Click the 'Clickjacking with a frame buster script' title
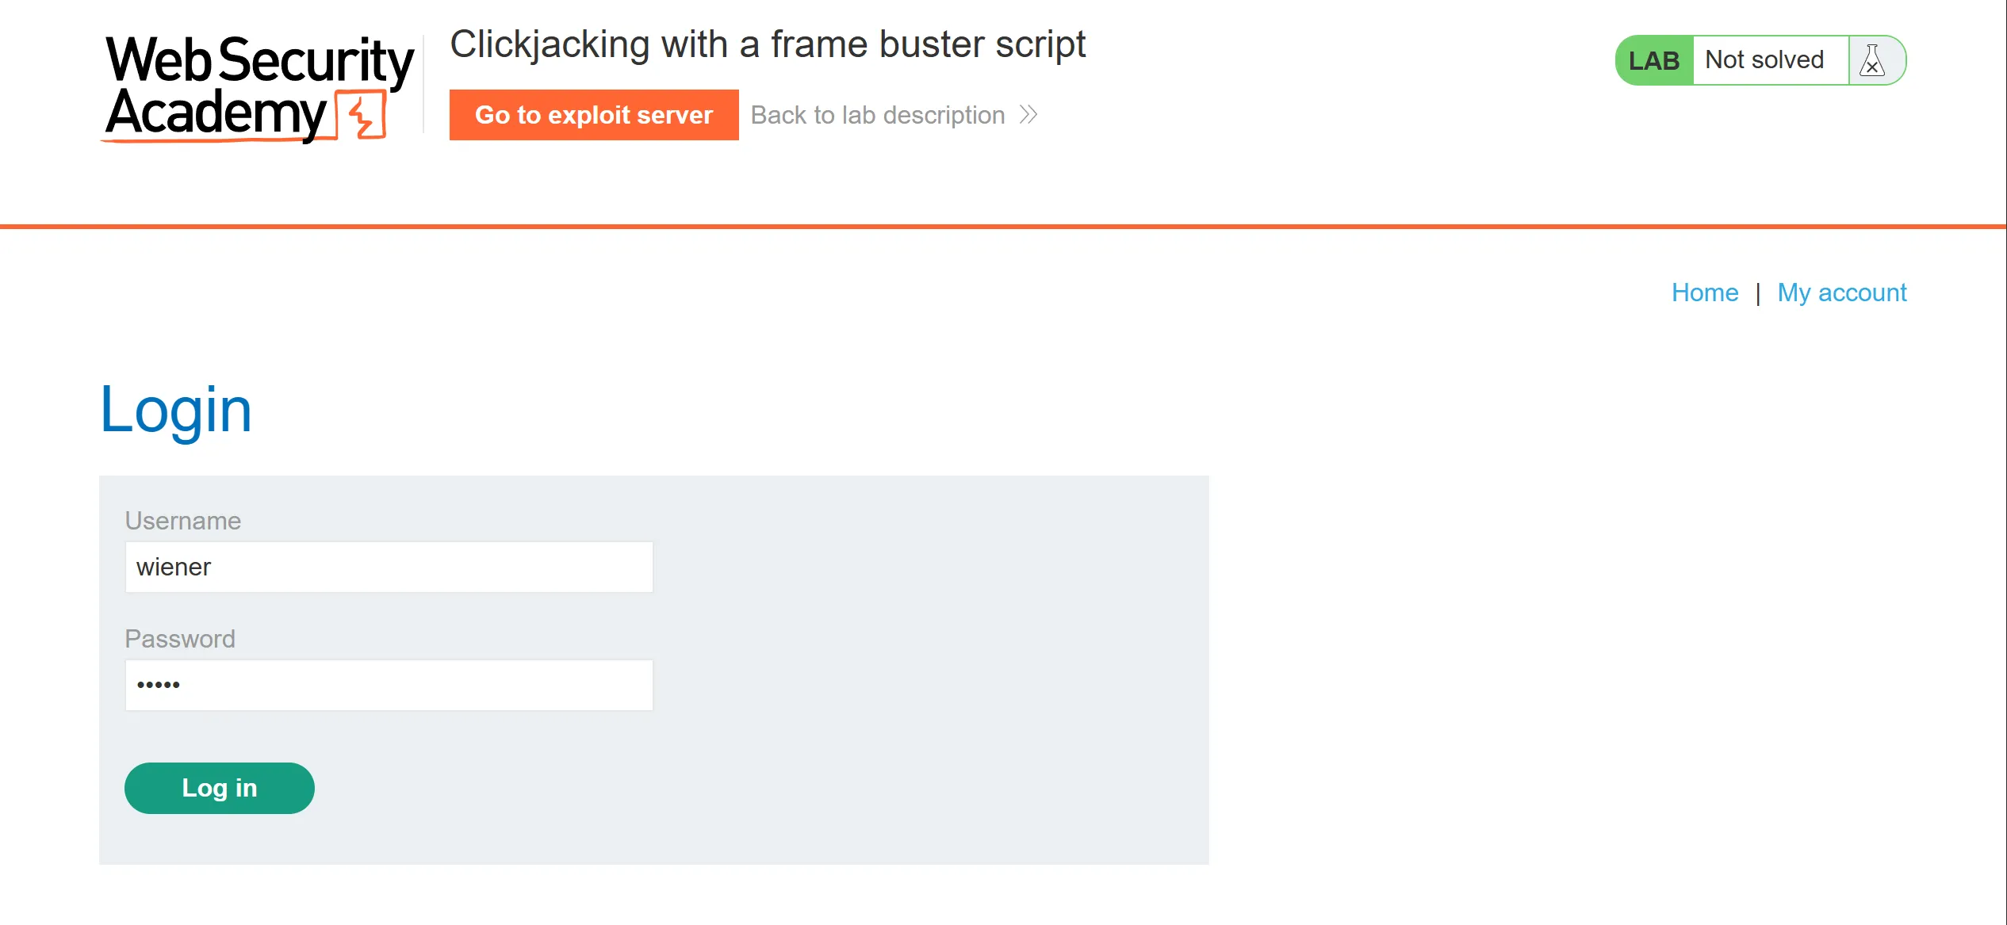This screenshot has width=2007, height=925. [x=768, y=44]
